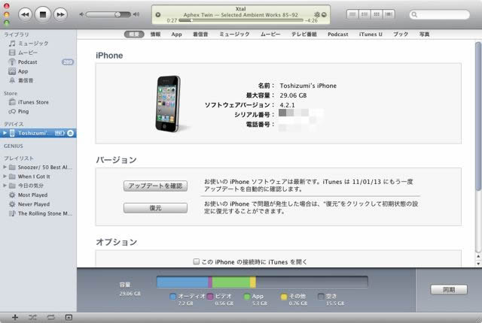The image size is (482, 323).
Task: Click the vertical scrollbar thumb
Action: pos(478,116)
